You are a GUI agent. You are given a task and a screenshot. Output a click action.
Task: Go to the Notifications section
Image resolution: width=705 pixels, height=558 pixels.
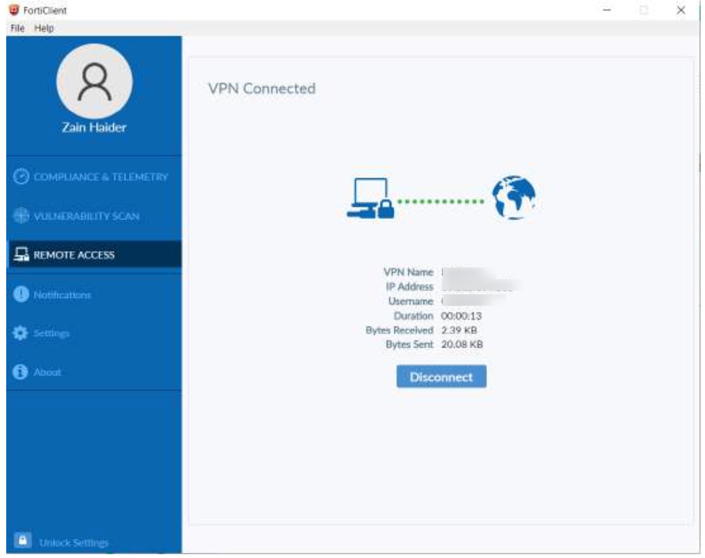[x=62, y=295]
